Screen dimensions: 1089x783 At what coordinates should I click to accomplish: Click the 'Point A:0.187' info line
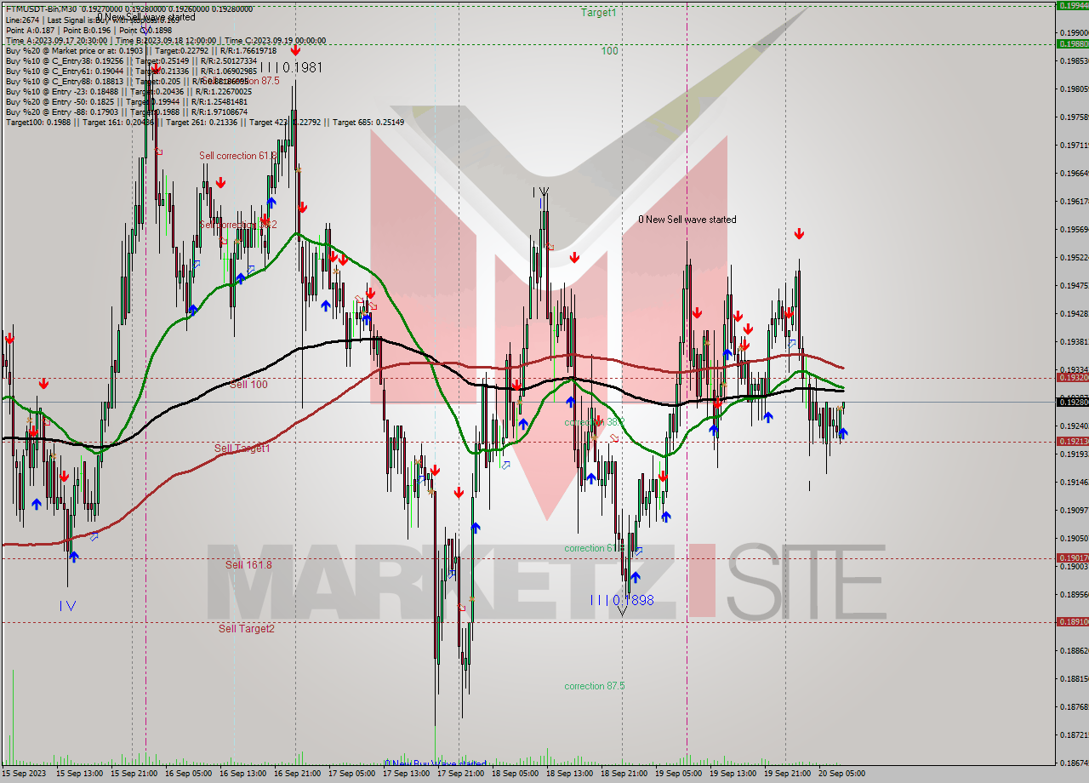[x=88, y=30]
